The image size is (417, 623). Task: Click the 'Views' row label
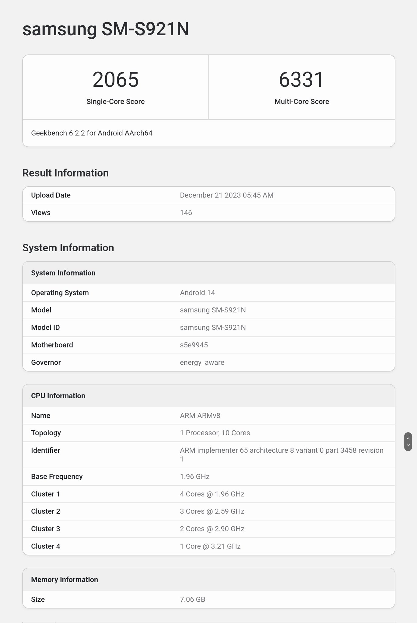click(x=41, y=213)
